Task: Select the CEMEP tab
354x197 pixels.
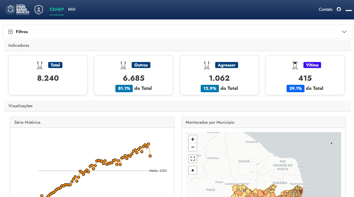Action: (x=57, y=9)
